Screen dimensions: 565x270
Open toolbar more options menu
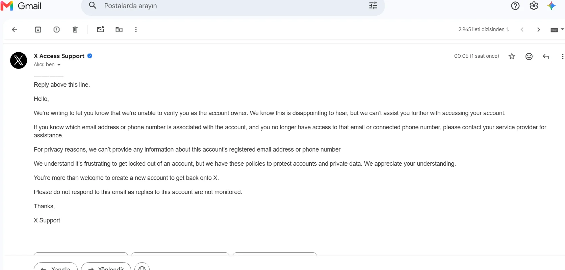[136, 30]
